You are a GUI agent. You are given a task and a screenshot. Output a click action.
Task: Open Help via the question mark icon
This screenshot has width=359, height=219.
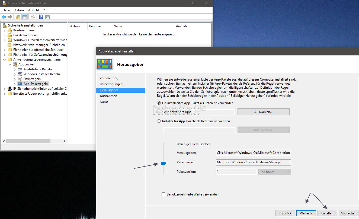click(41, 17)
